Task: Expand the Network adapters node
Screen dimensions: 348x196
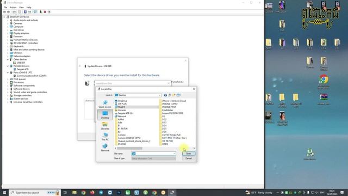Action: click(8, 56)
